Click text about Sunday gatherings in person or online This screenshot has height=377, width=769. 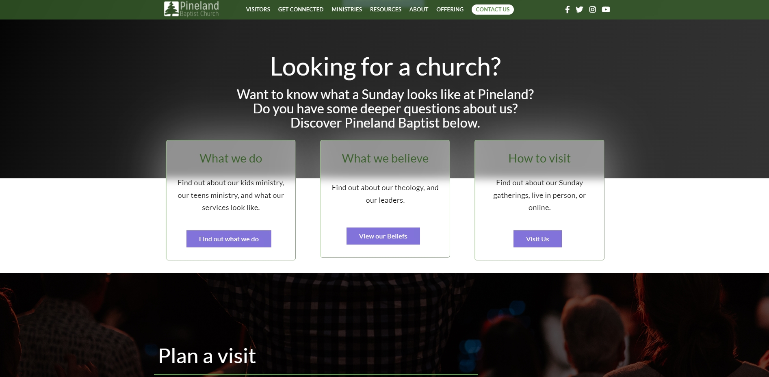[539, 195]
